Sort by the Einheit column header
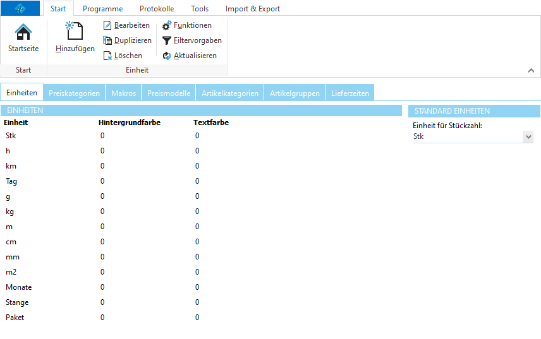The image size is (541, 339). (x=16, y=122)
